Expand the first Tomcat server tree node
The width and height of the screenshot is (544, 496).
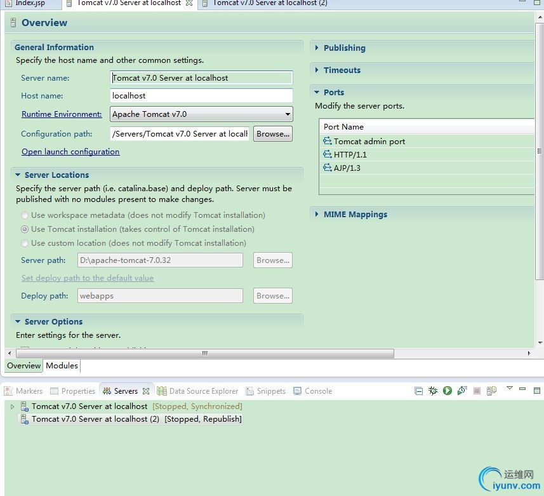tap(13, 406)
